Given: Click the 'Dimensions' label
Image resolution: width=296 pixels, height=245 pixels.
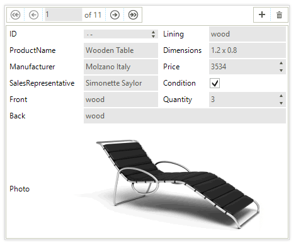Looking at the screenshot, I should click(x=182, y=50).
